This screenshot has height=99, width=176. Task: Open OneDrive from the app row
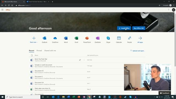click(55, 40)
